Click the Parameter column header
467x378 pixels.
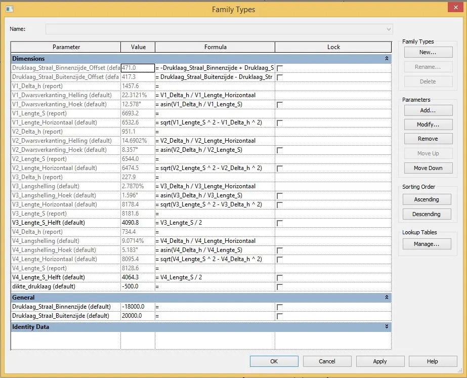pyautogui.click(x=66, y=47)
